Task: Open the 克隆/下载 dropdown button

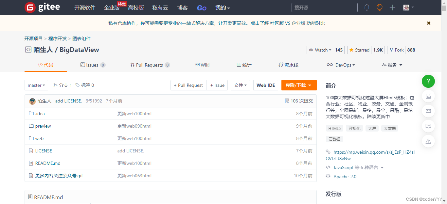Action: 299,85
